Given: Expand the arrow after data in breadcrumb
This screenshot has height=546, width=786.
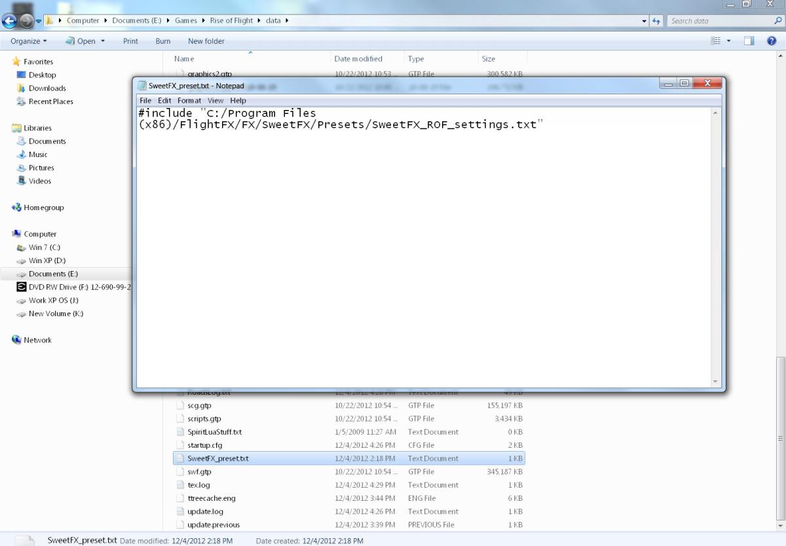Looking at the screenshot, I should 287,21.
